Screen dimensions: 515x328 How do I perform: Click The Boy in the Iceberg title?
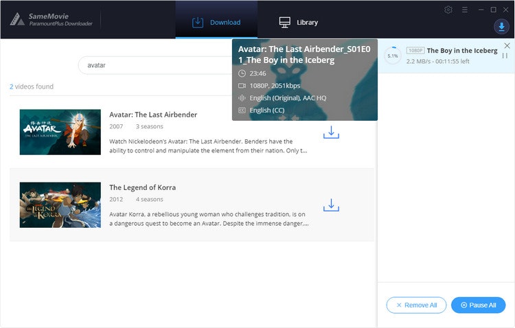click(x=462, y=51)
